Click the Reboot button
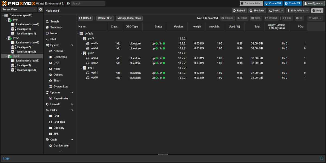This screenshot has height=163, width=326. 239,11
